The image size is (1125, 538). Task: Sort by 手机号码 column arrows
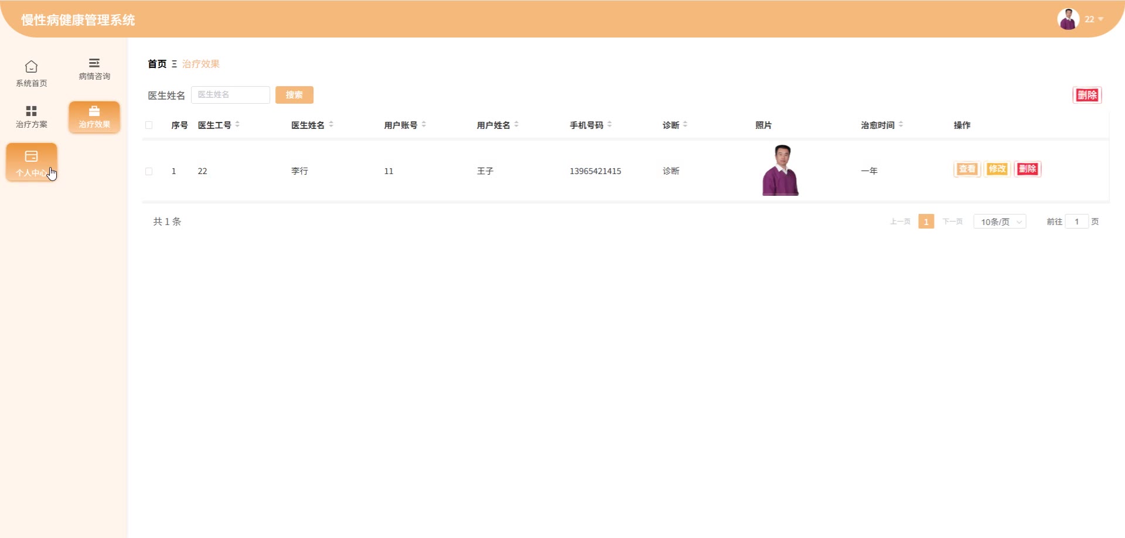(609, 125)
